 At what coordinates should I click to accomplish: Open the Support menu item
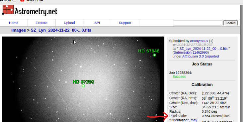click(x=125, y=23)
